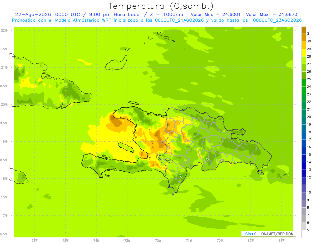Click the "76W" longitude axis label
Screen dimensions: 316x244
34,241
